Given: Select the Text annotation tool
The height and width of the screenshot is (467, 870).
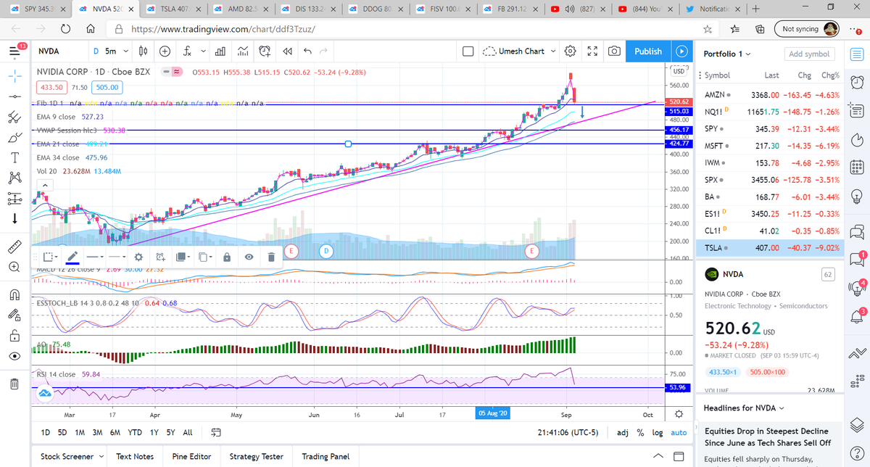Looking at the screenshot, I should point(14,157).
